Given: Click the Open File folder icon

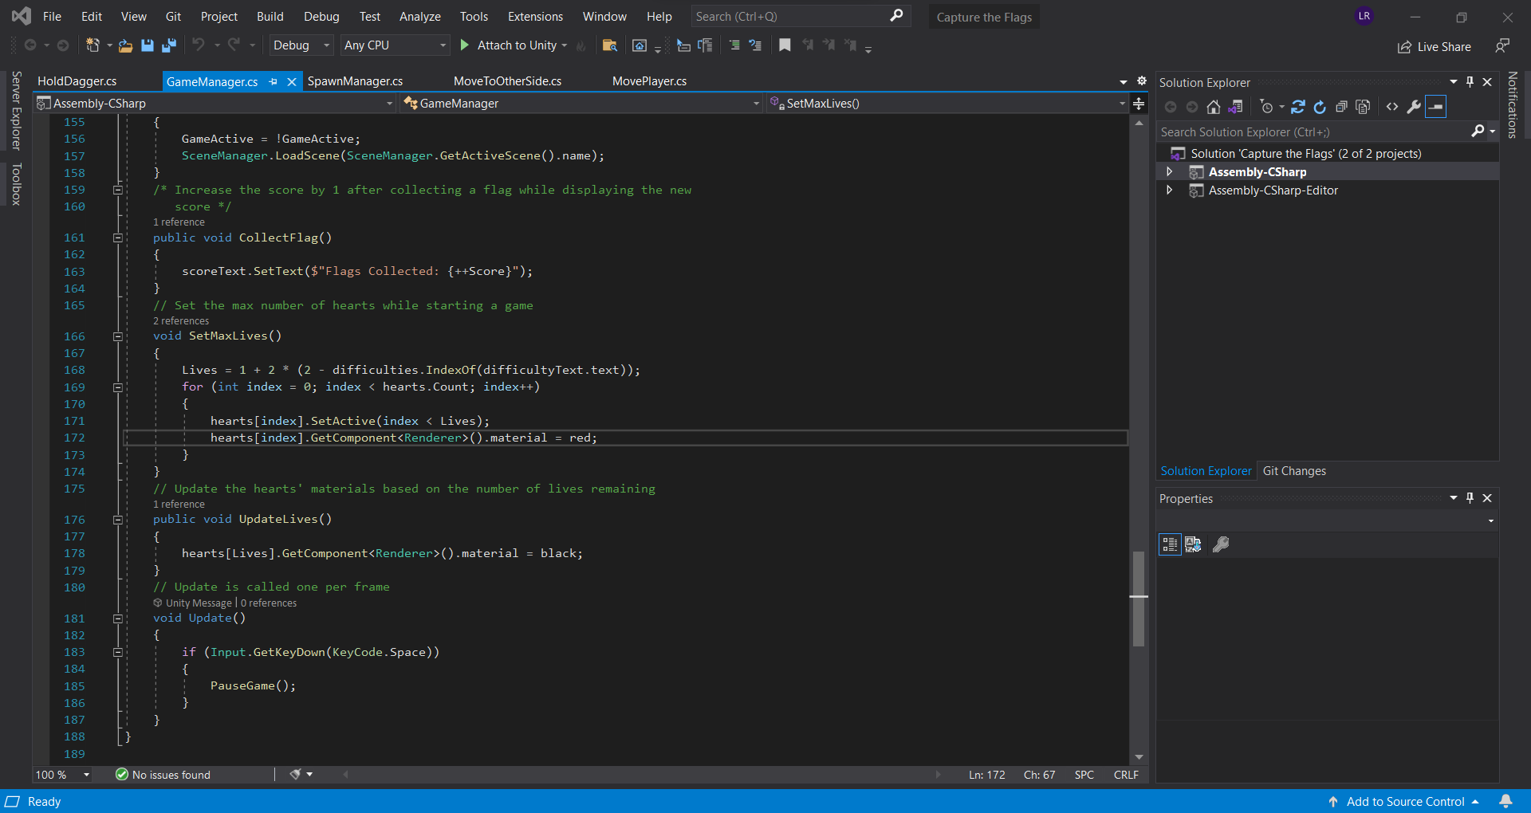Looking at the screenshot, I should click(x=125, y=45).
